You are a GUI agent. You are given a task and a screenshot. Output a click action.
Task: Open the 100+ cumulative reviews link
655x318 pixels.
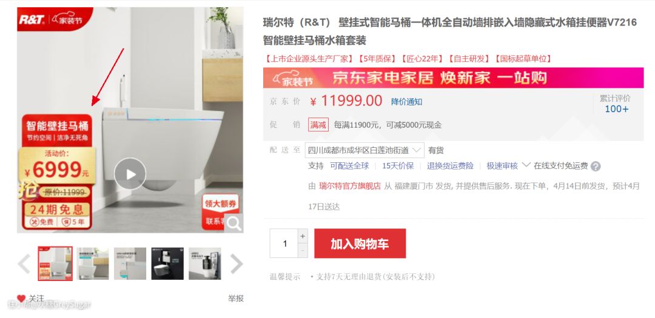click(617, 110)
